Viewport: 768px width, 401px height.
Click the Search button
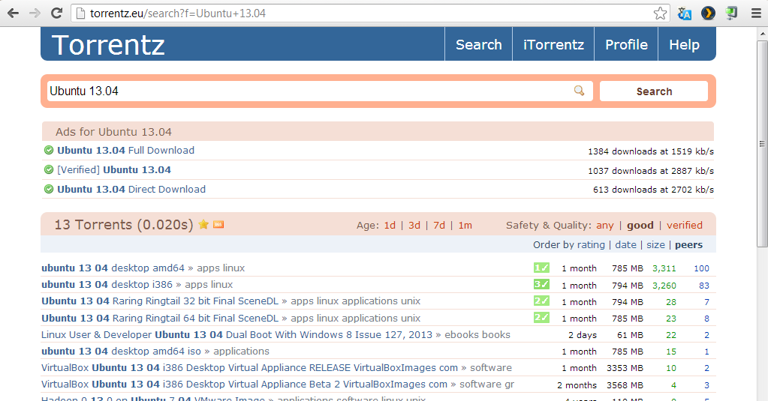pos(654,91)
